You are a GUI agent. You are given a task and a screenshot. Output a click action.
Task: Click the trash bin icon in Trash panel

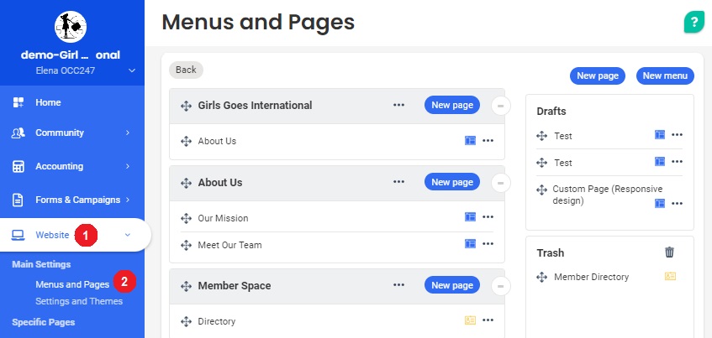coord(669,252)
